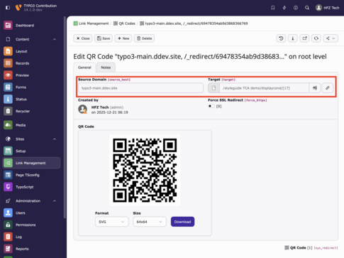
Task: Click the Source Domain input field
Action: 140,88
